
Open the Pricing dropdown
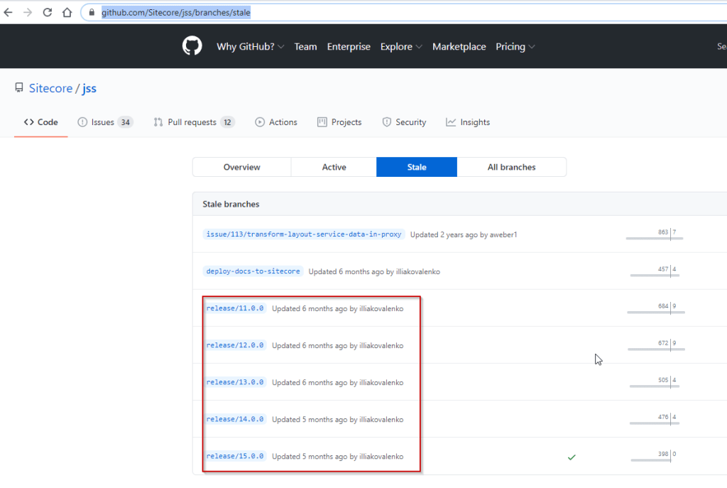515,47
